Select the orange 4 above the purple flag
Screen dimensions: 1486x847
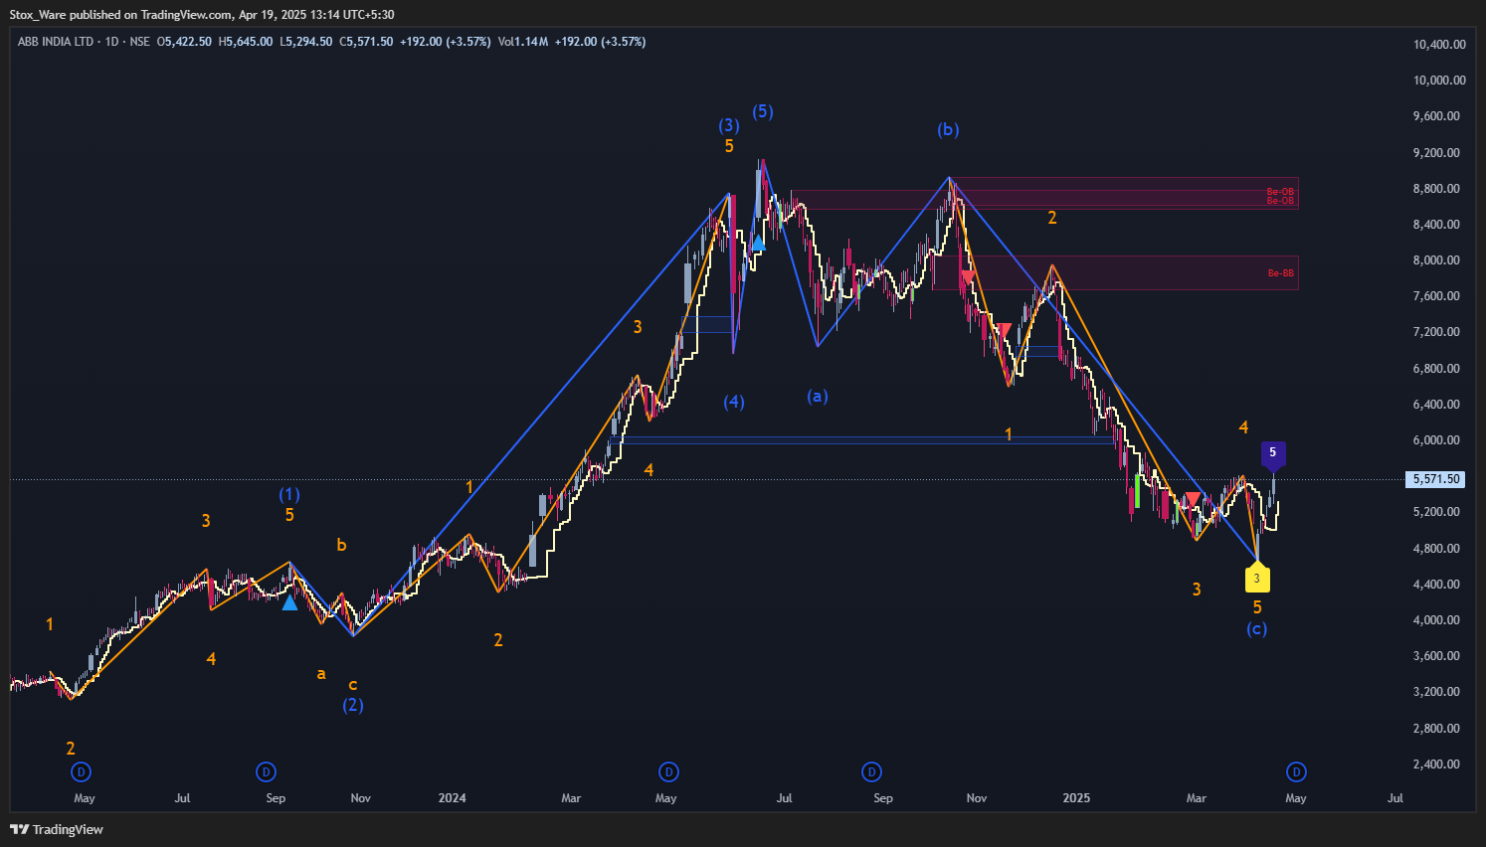[1243, 427]
